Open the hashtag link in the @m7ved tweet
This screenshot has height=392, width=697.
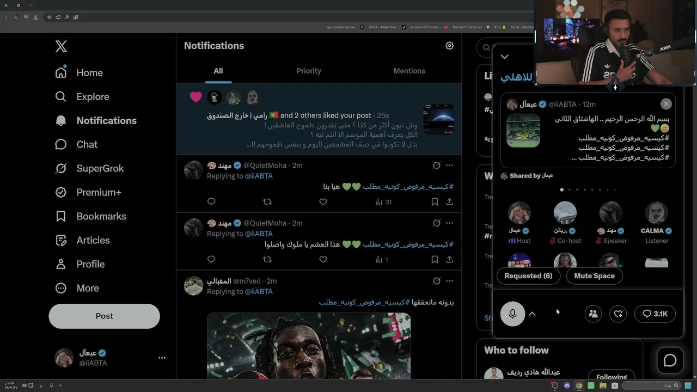point(364,302)
